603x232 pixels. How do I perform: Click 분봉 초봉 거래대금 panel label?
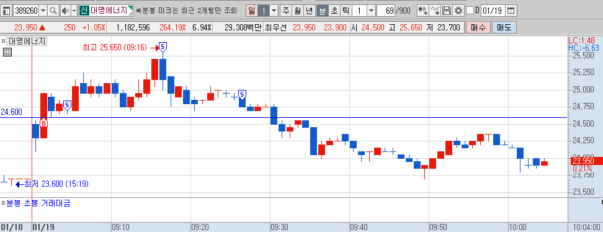click(x=38, y=203)
